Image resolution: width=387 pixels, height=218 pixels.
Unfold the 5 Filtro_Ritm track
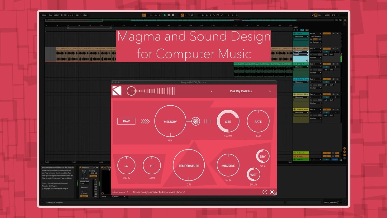tap(294, 94)
